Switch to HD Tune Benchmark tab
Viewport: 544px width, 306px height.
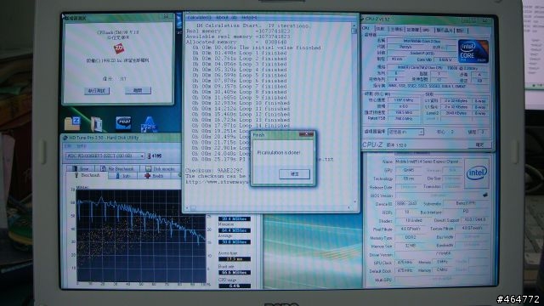[87, 176]
